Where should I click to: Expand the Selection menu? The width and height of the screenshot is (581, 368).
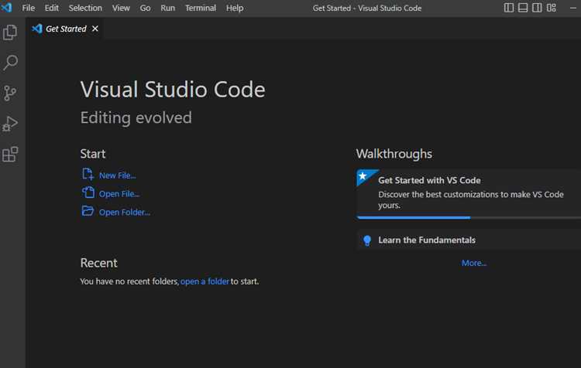[x=85, y=8]
